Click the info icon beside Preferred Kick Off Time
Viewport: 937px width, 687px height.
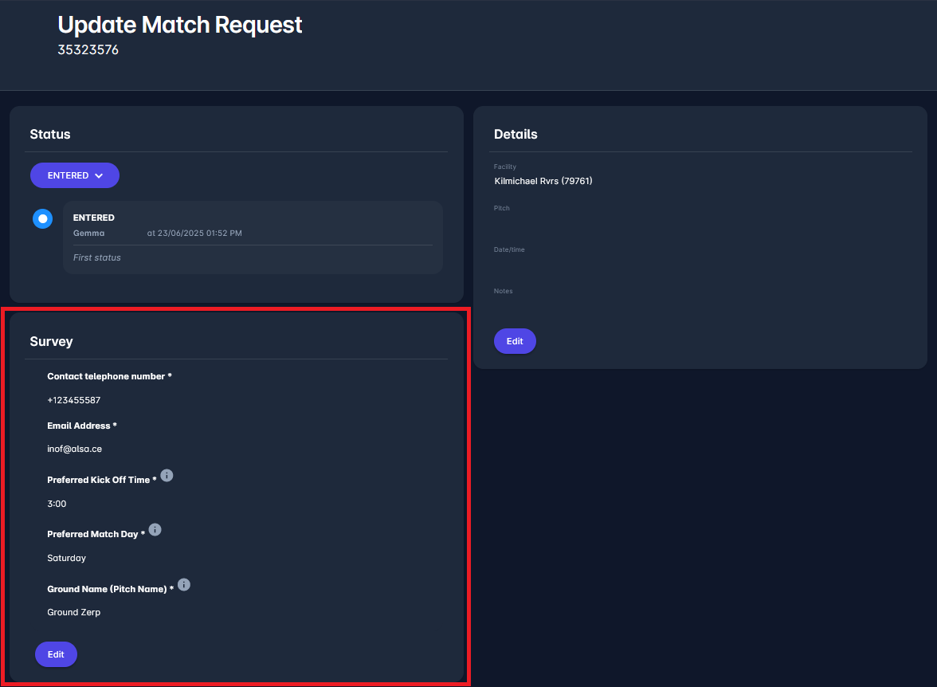[x=167, y=476]
